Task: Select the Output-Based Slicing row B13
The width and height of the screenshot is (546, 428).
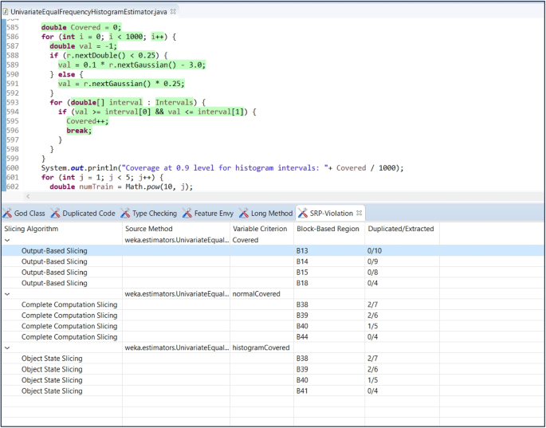Action: [54, 251]
